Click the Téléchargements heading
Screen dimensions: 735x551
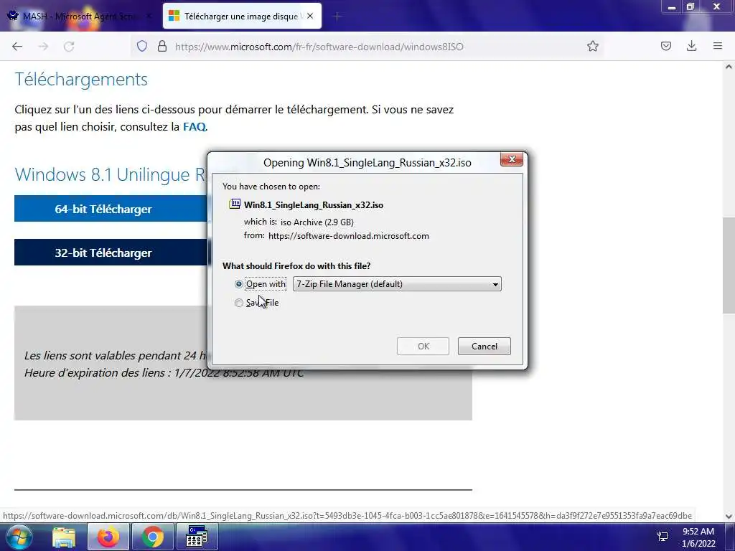(81, 79)
